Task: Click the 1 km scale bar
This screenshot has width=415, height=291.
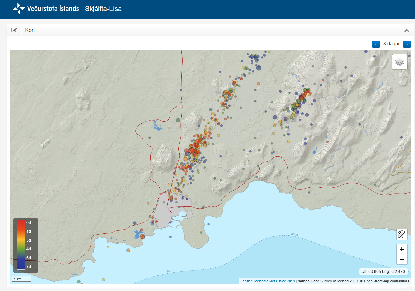Action: click(22, 279)
